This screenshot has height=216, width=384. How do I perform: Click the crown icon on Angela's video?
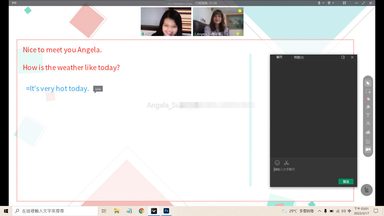coord(240,10)
